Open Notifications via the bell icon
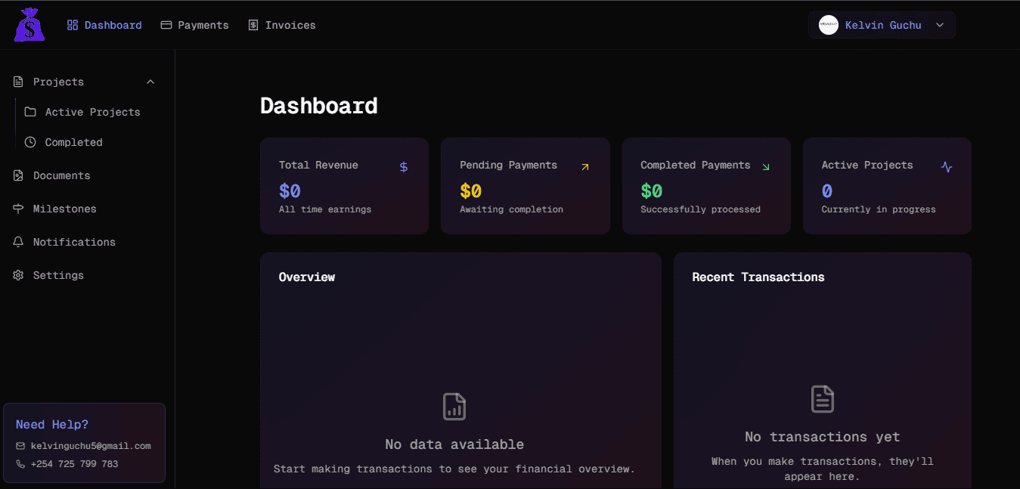Viewport: 1020px width, 489px height. coord(18,242)
